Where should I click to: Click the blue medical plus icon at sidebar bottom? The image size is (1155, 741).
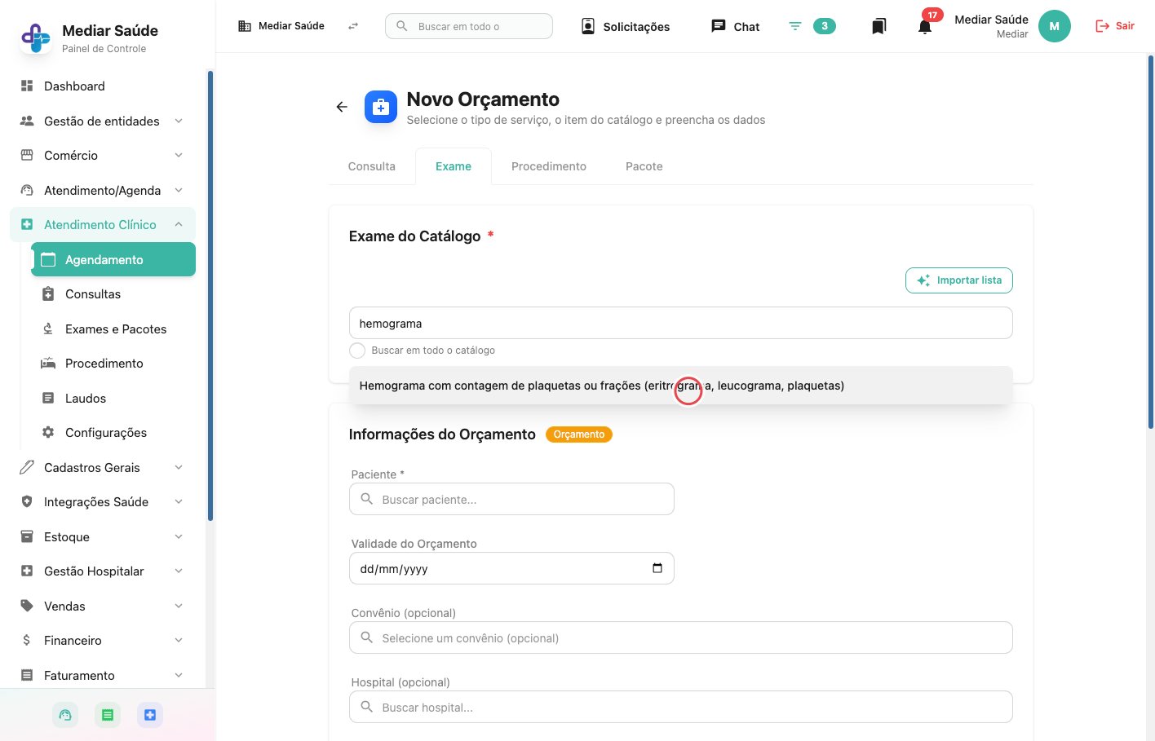[150, 715]
